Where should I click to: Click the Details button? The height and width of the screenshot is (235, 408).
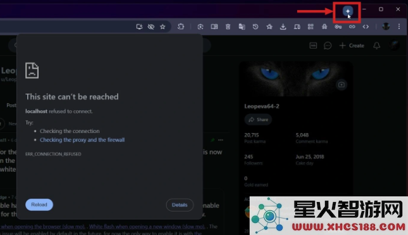[x=179, y=205]
